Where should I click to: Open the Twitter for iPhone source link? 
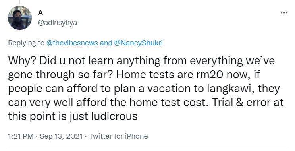tap(118, 136)
